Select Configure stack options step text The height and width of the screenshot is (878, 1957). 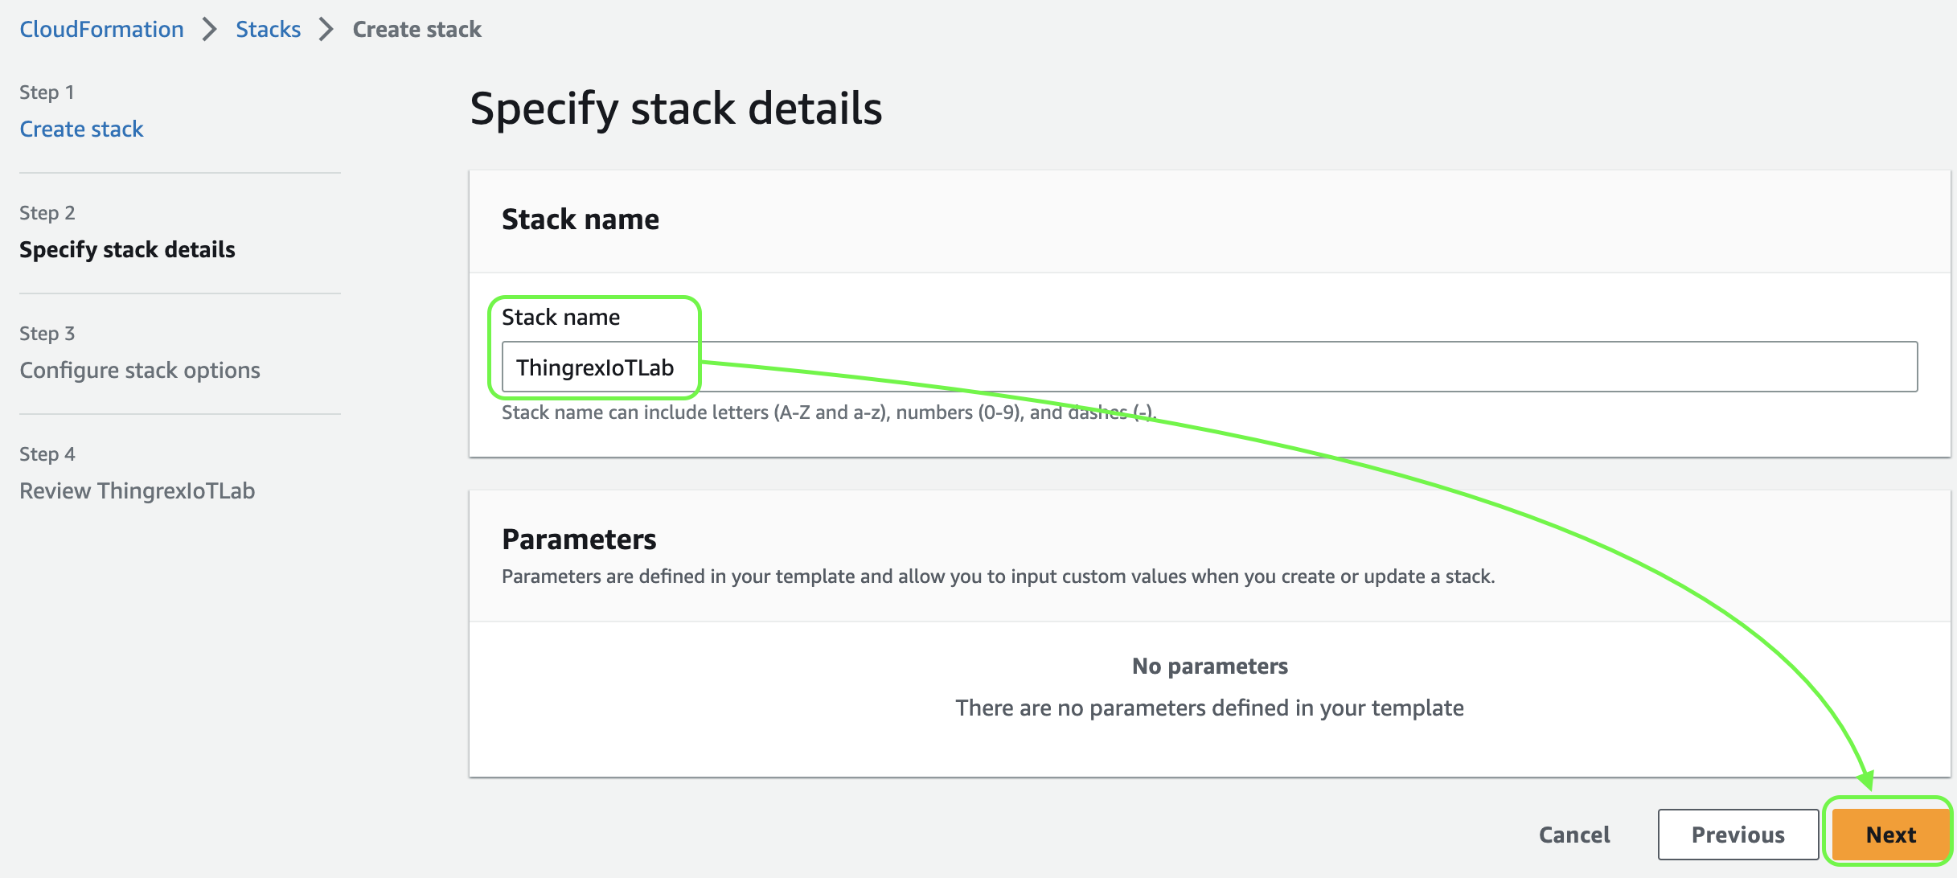click(140, 370)
